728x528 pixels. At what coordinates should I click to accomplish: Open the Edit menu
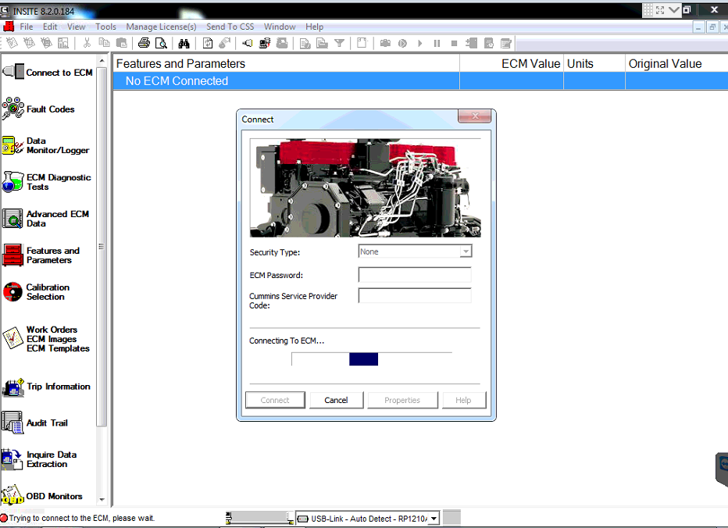pyautogui.click(x=50, y=27)
